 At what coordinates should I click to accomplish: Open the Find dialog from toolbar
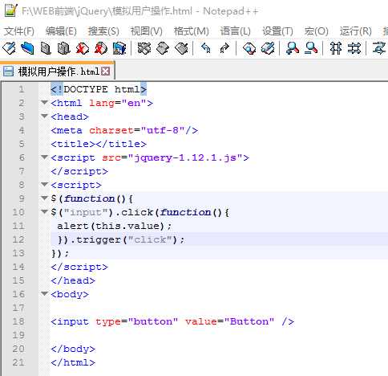point(249,48)
